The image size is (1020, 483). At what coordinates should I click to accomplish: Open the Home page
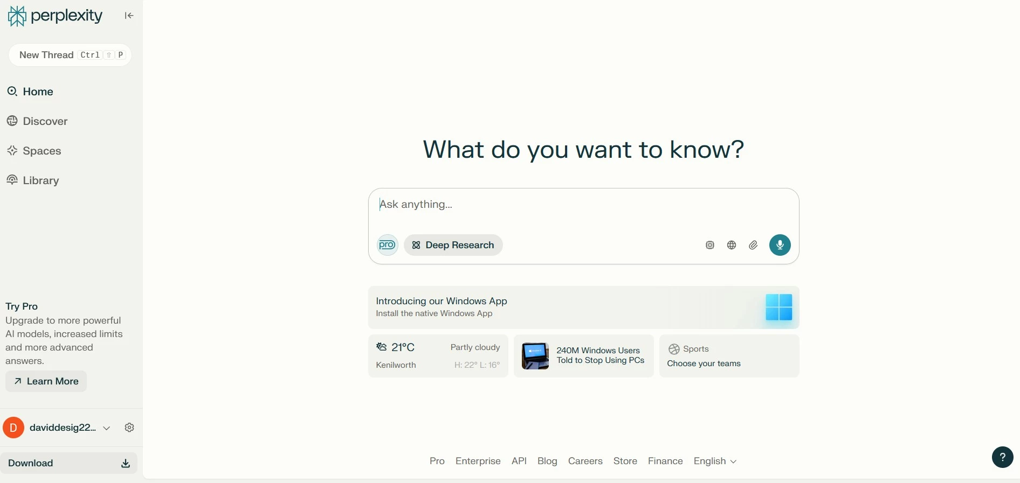[x=30, y=92]
